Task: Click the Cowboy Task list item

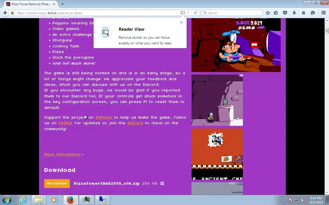Action: pos(66,46)
